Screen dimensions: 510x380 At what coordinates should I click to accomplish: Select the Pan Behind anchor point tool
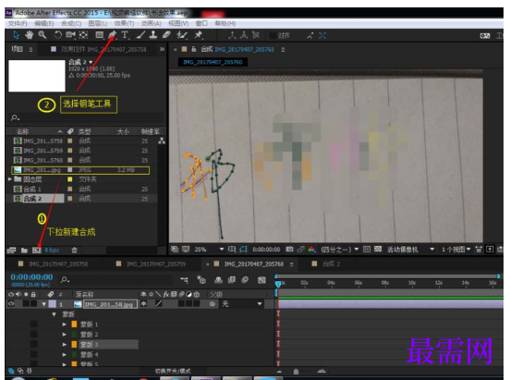pyautogui.click(x=83, y=35)
